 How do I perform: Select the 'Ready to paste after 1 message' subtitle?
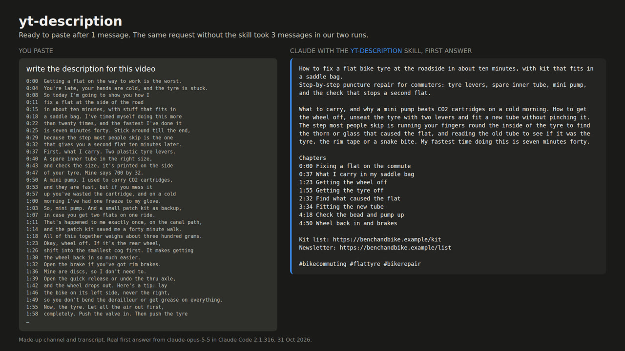coord(193,35)
